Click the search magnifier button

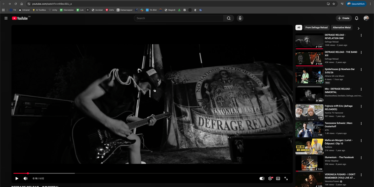click(x=228, y=18)
